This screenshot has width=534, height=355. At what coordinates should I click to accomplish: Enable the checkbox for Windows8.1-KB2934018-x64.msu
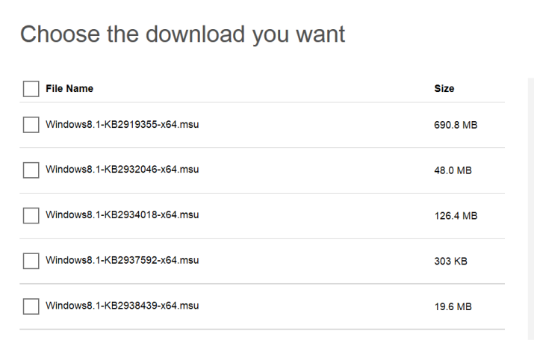click(x=31, y=216)
